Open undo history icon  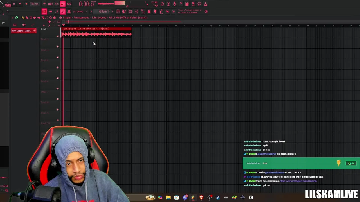[x=162, y=4]
